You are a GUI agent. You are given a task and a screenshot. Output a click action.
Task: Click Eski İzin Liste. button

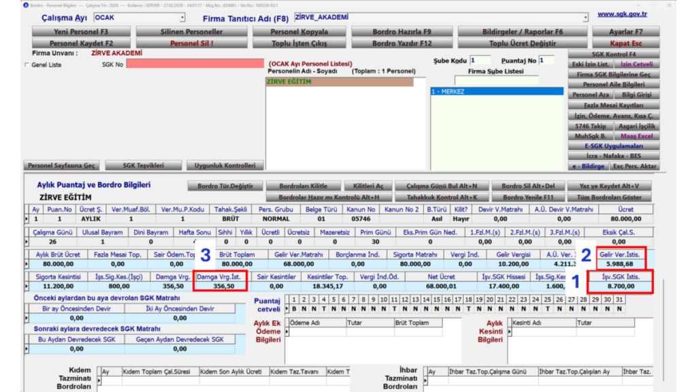pos(590,65)
